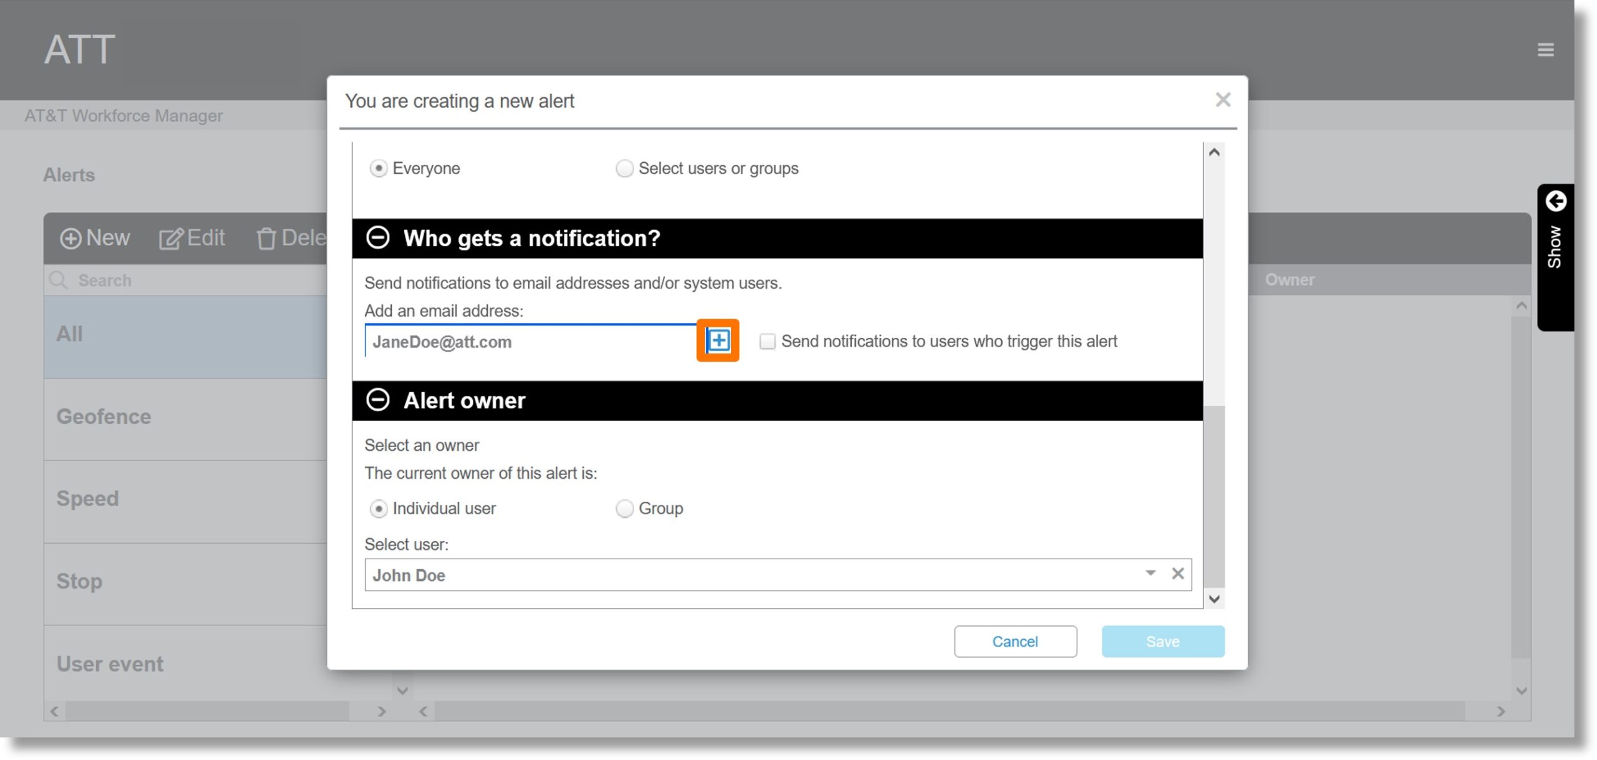Select the Geofence alerts category
The height and width of the screenshot is (760, 1597).
185,420
